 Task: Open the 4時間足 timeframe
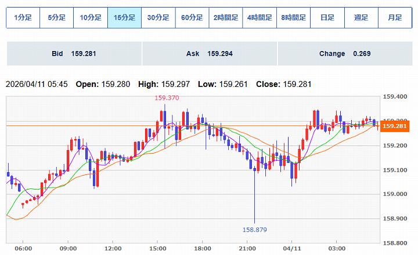click(260, 18)
